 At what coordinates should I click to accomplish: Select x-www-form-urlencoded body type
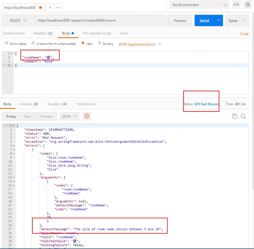click(x=33, y=43)
